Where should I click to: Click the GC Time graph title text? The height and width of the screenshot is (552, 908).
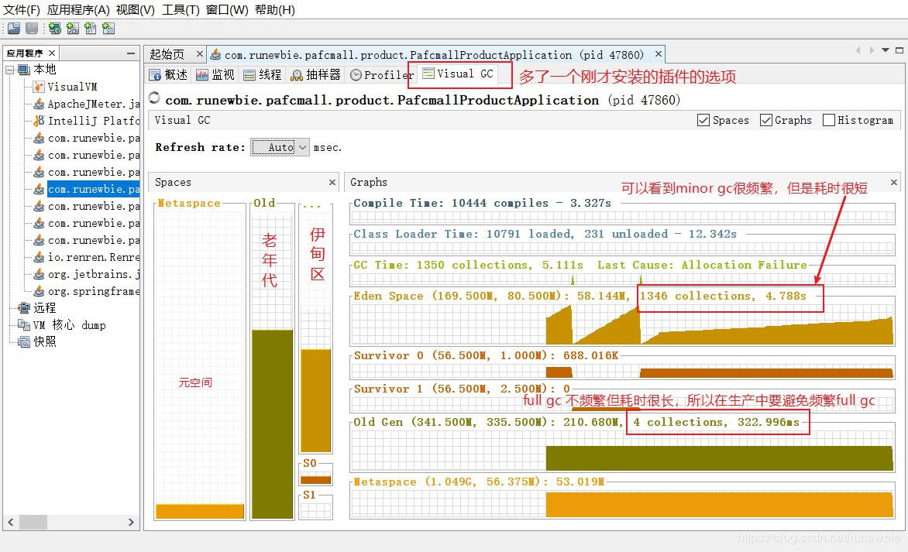click(580, 265)
